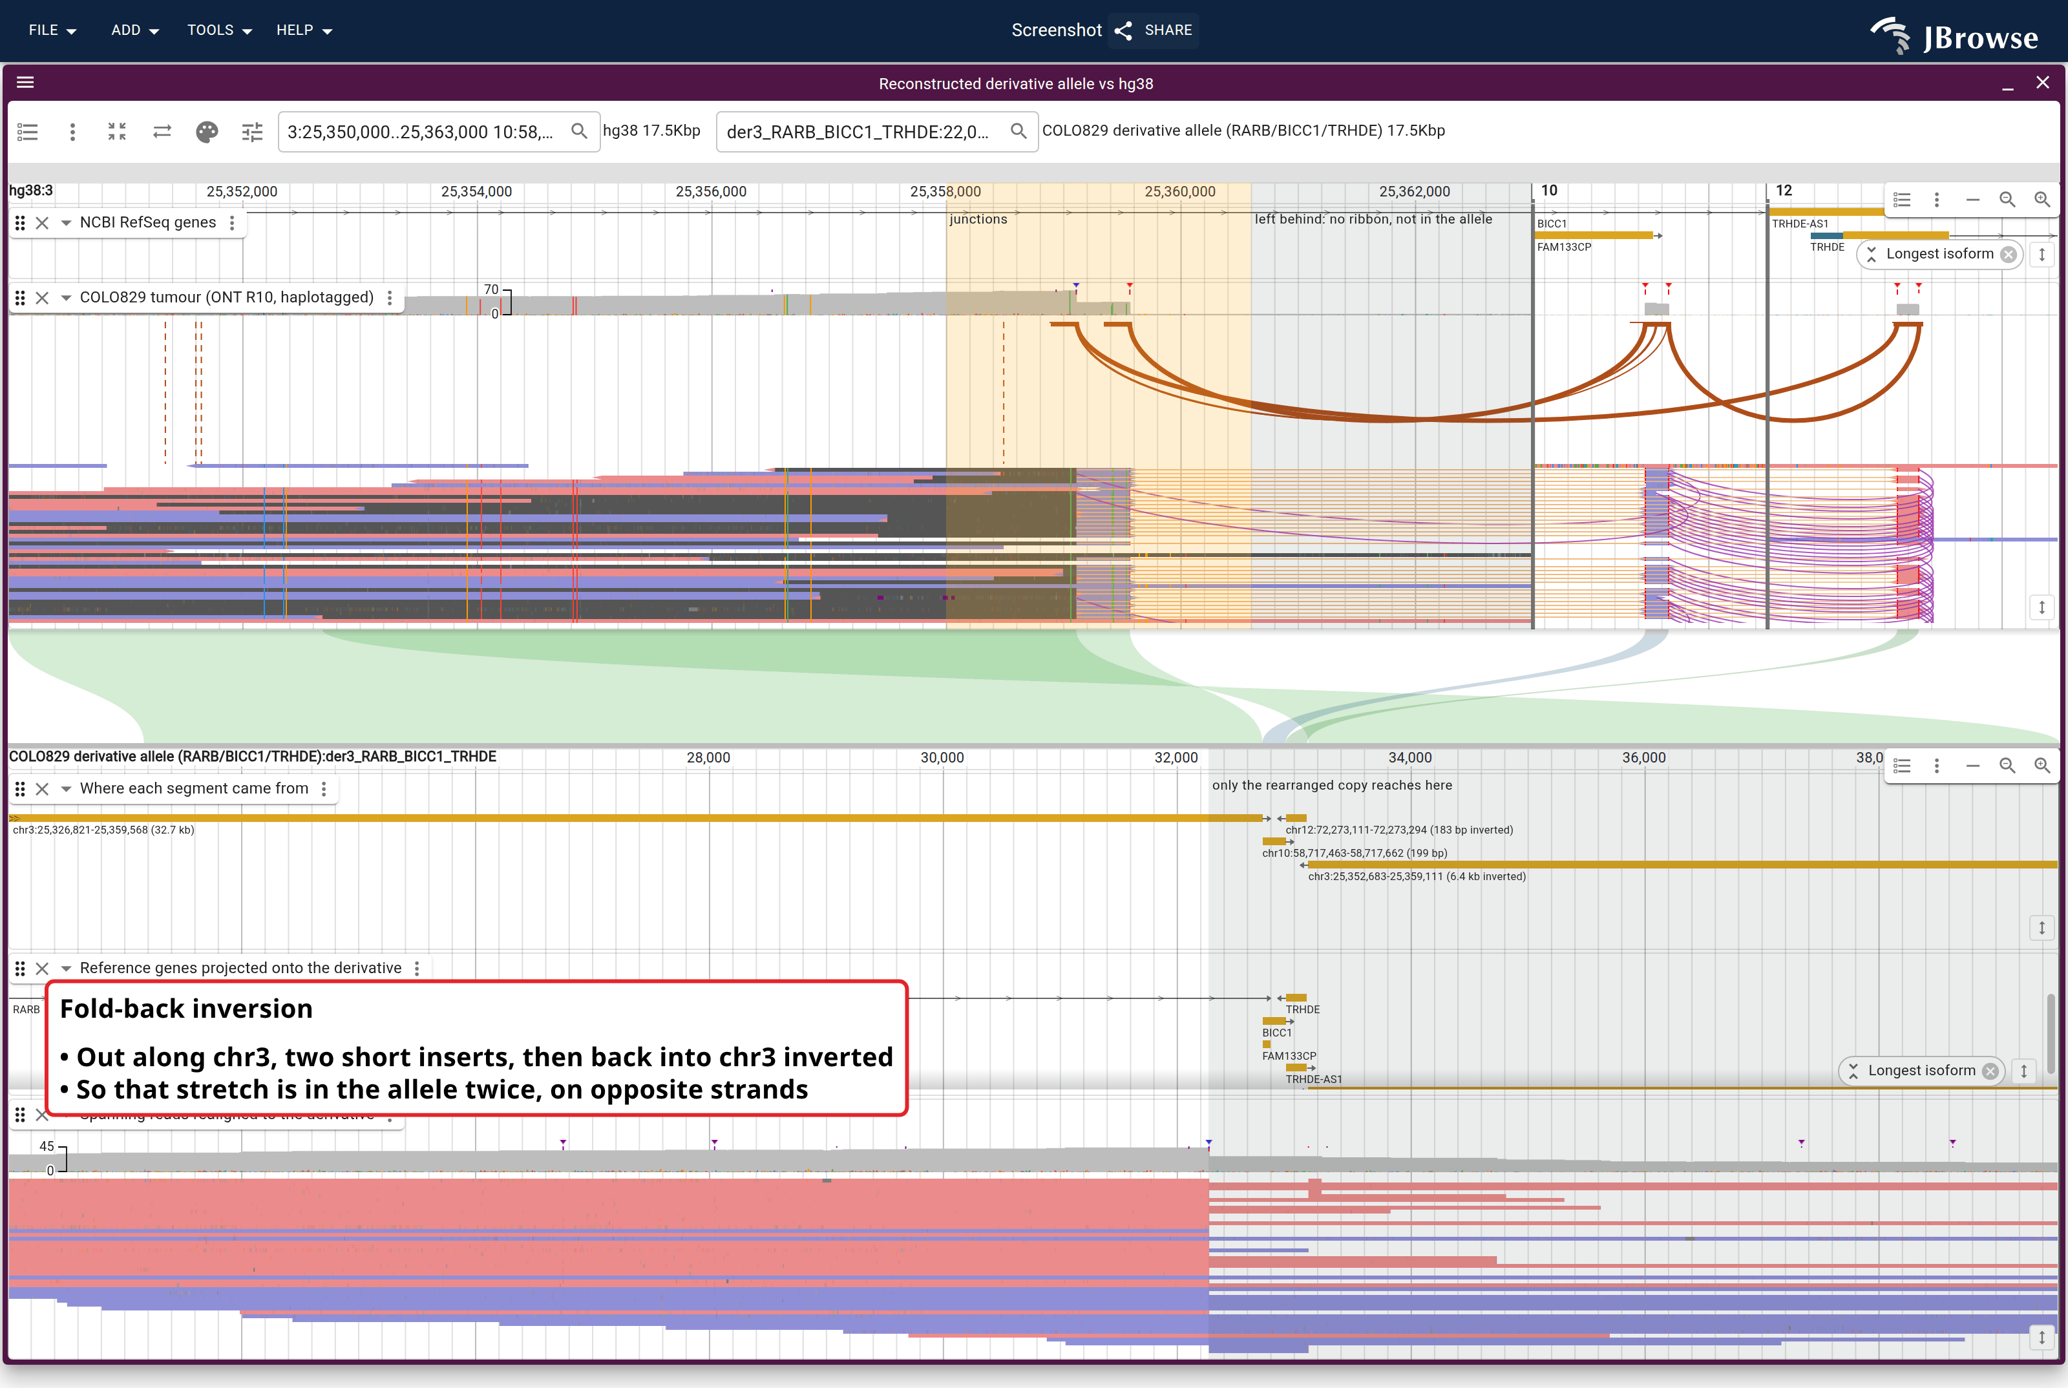The image size is (2068, 1388).
Task: Search the derivative allele location via magnifier
Action: point(1019,131)
